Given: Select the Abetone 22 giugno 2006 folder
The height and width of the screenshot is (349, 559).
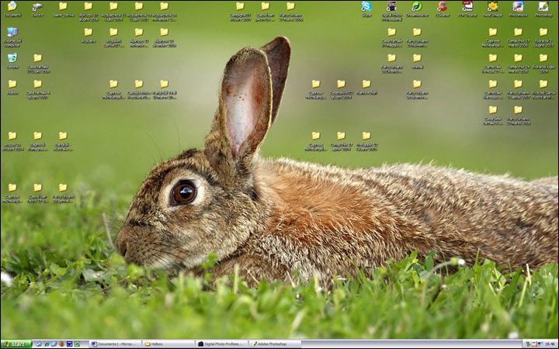Looking at the screenshot, I should [x=88, y=11].
